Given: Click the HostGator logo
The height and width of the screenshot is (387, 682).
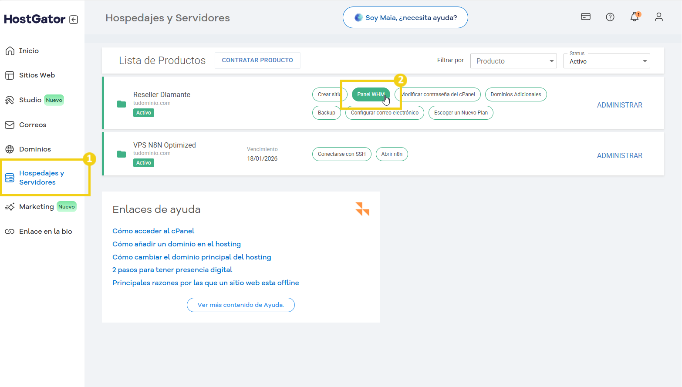Looking at the screenshot, I should coord(35,19).
